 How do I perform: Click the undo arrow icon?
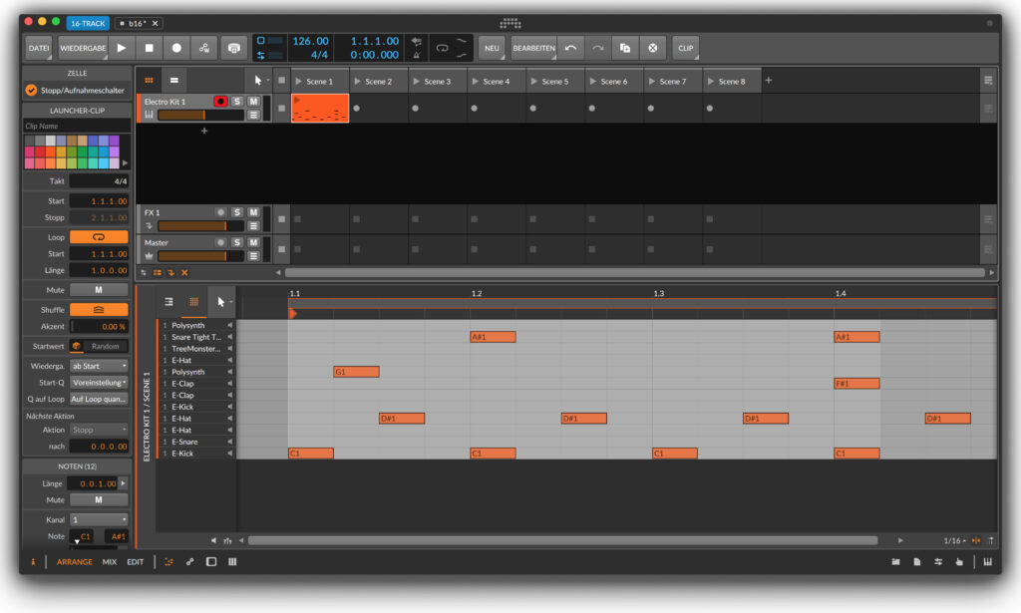[570, 48]
